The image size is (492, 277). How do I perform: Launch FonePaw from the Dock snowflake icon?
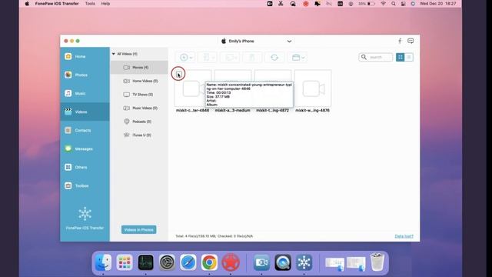pyautogui.click(x=304, y=262)
